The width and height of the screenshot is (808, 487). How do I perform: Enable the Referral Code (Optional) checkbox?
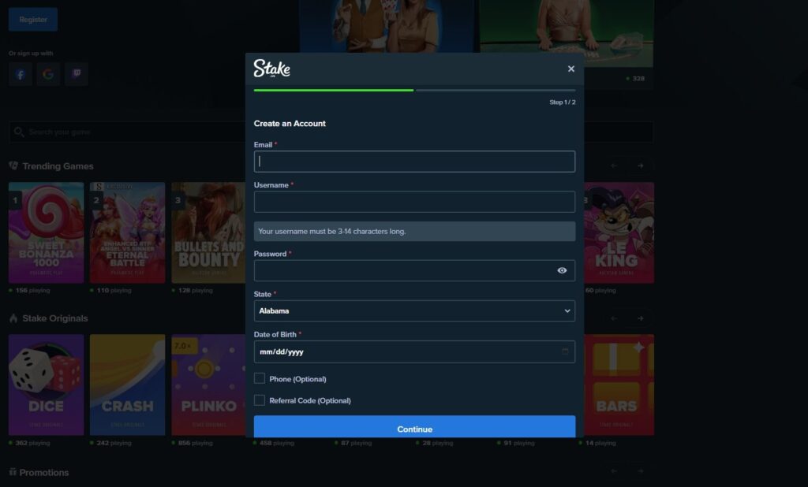(x=260, y=400)
